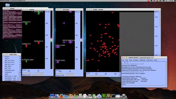Select the 'select' pointer mode
The image size is (176, 99).
(12, 57)
